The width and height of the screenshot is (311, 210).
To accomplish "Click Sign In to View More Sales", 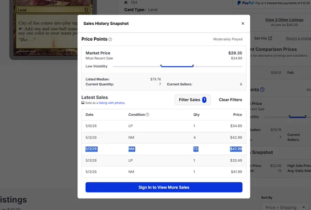I will pyautogui.click(x=164, y=187).
